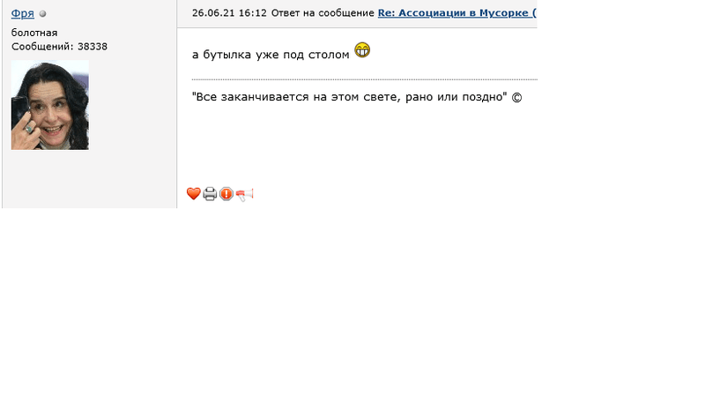Open the Фря user profile link
This screenshot has width=705, height=396.
[23, 13]
